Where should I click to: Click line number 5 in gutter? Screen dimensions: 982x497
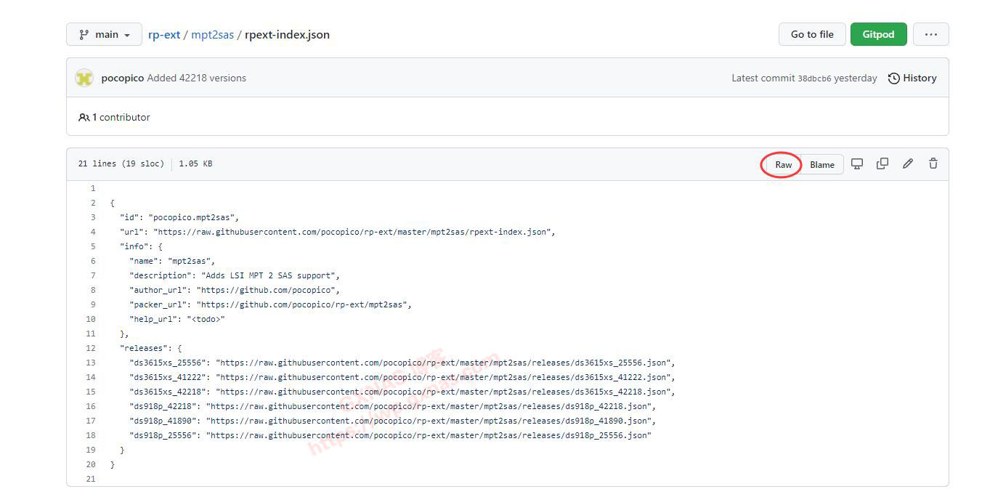(x=92, y=246)
